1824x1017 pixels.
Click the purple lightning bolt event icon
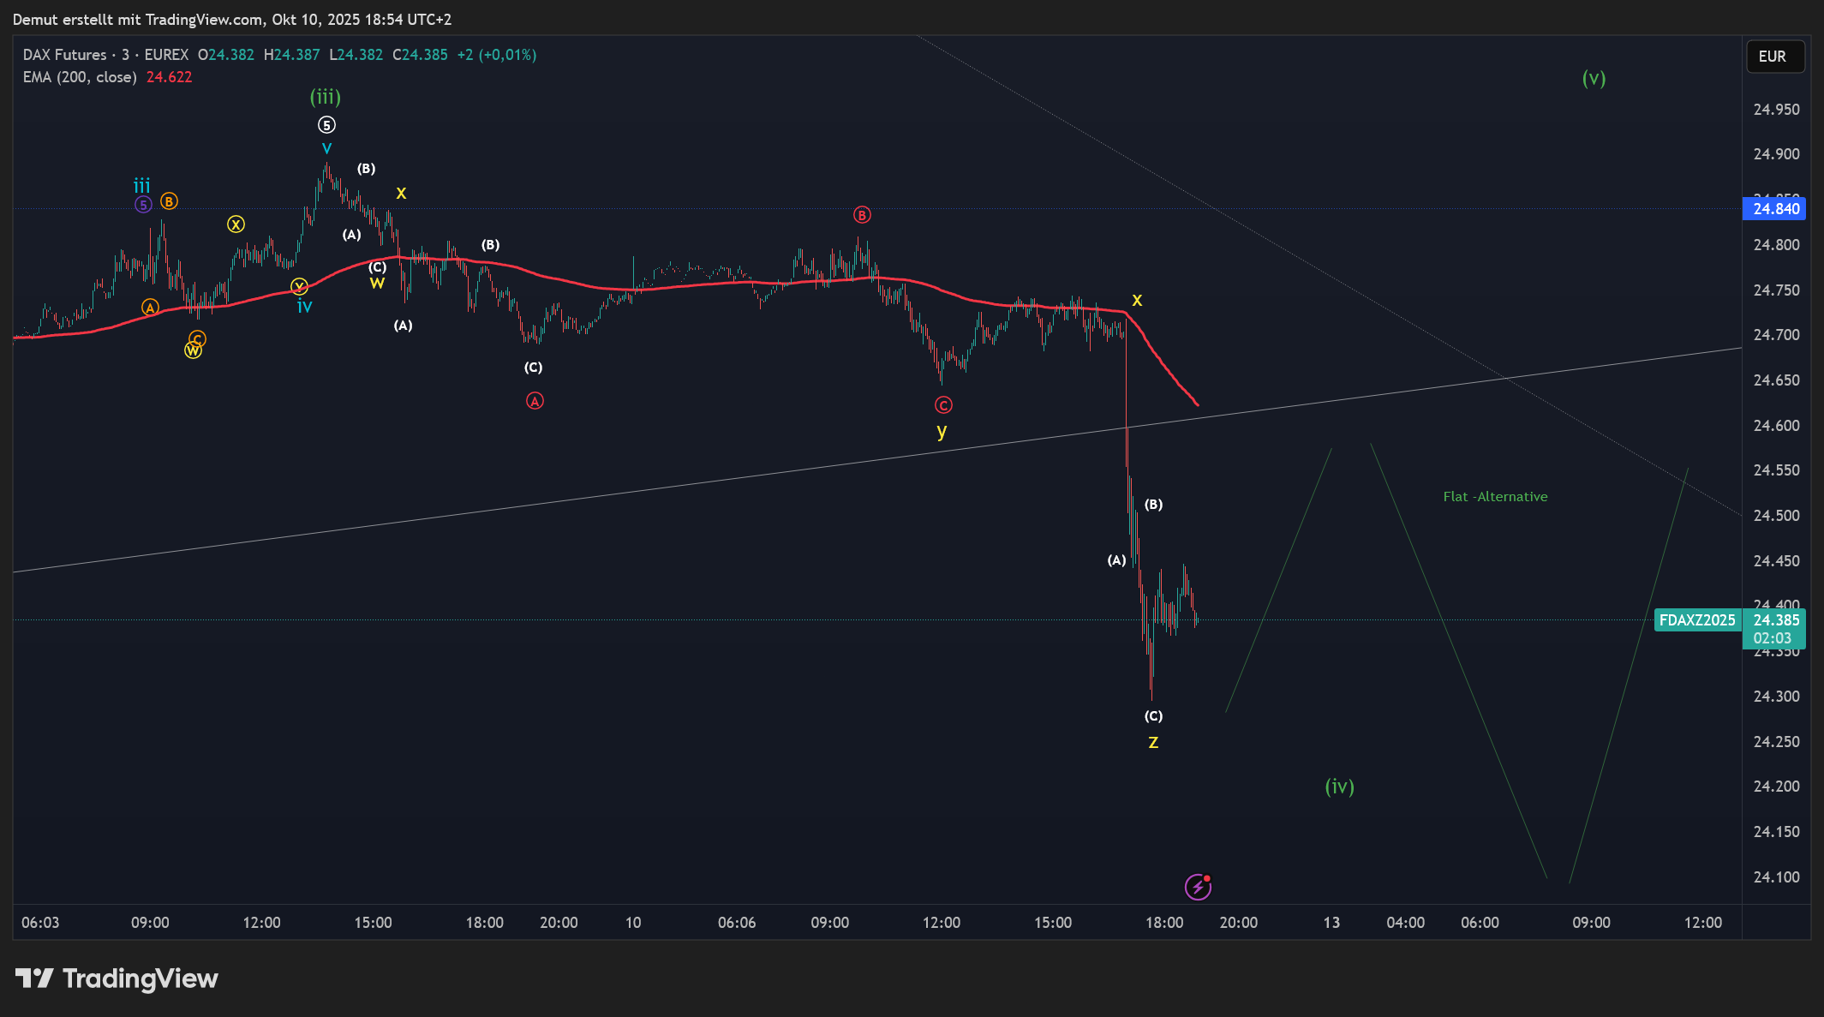pyautogui.click(x=1197, y=887)
